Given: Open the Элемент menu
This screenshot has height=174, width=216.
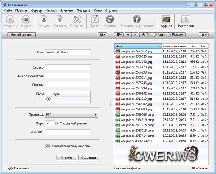Looking at the screenshot, I should [x=67, y=10].
